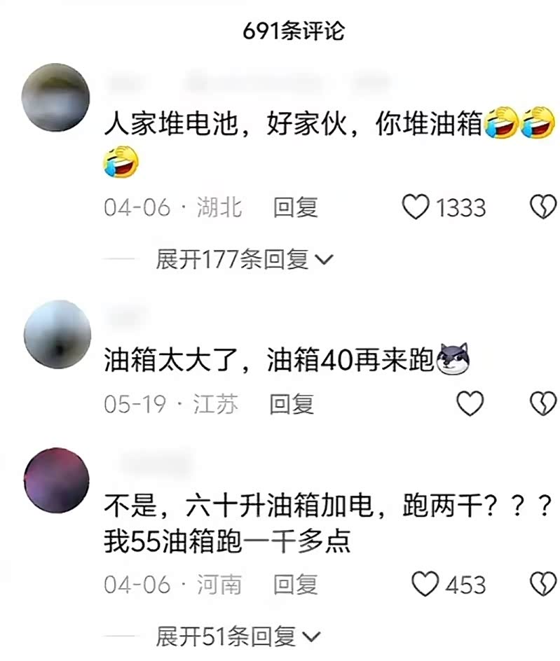Select the 691条评论 header

click(x=293, y=31)
